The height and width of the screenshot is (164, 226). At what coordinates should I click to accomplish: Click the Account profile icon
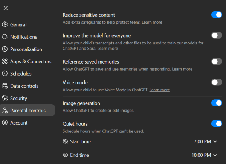pos(5,123)
